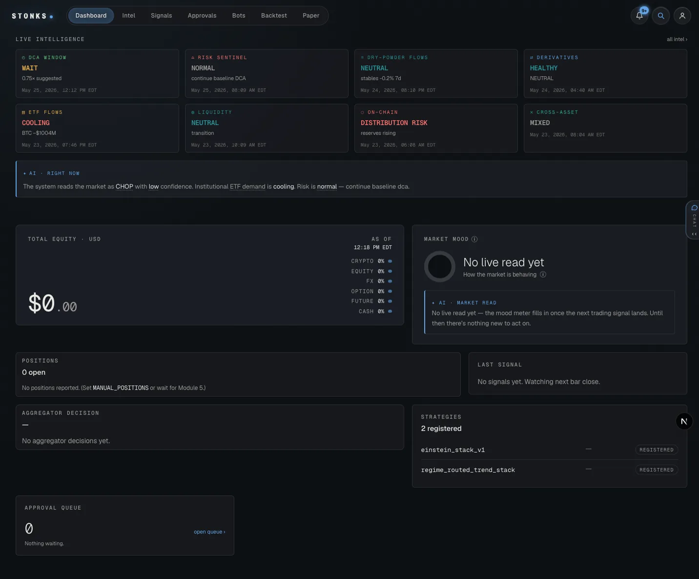Click the underlined 'cooling' term
This screenshot has height=579, width=699.
[x=284, y=186]
